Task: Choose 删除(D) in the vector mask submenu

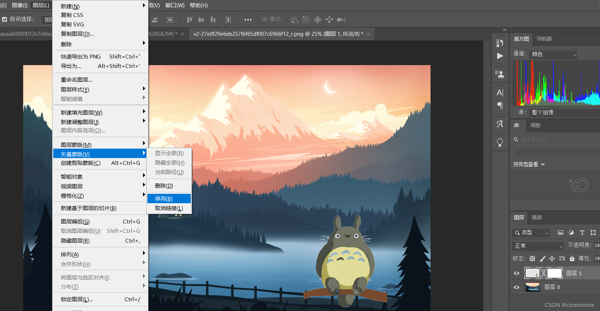Action: point(169,186)
